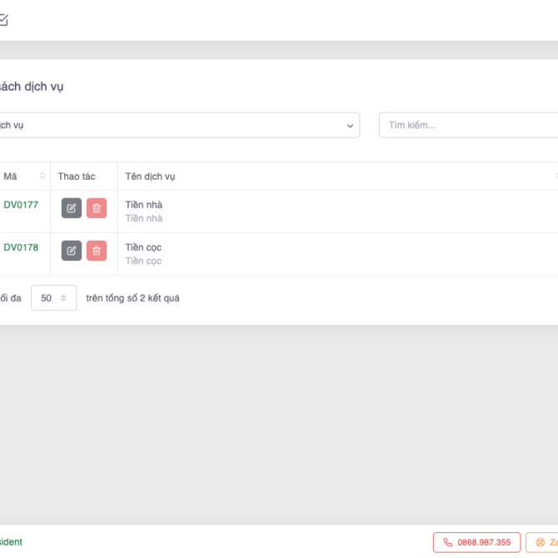This screenshot has height=558, width=558.
Task: Click sort arrows of Tên dịch vụ column
Action: click(x=556, y=177)
